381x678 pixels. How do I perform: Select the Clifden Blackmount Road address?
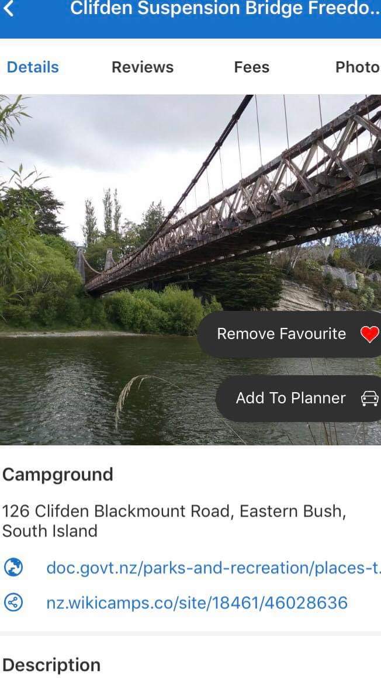tap(174, 511)
